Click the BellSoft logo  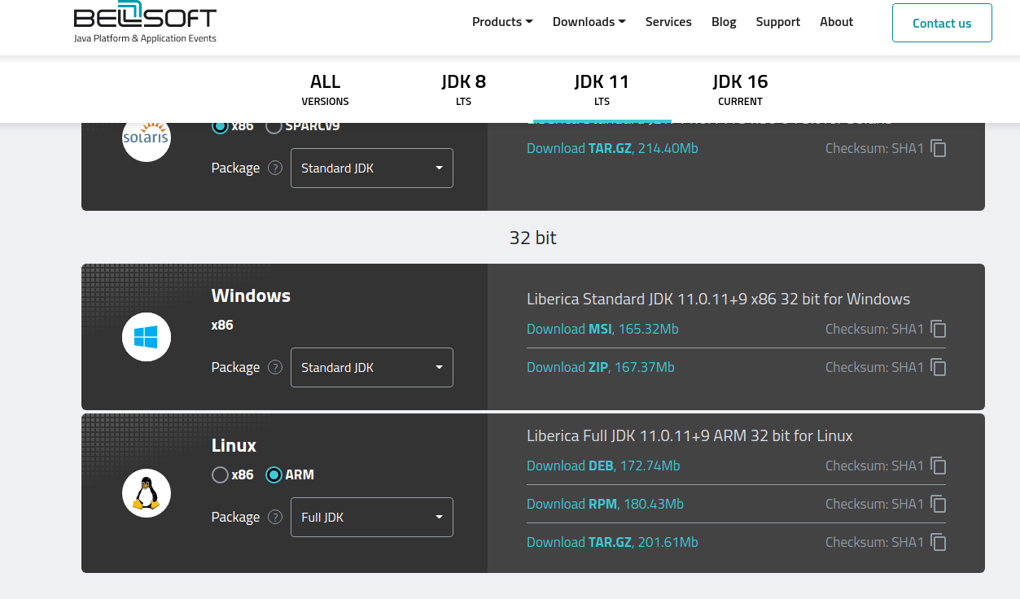145,23
